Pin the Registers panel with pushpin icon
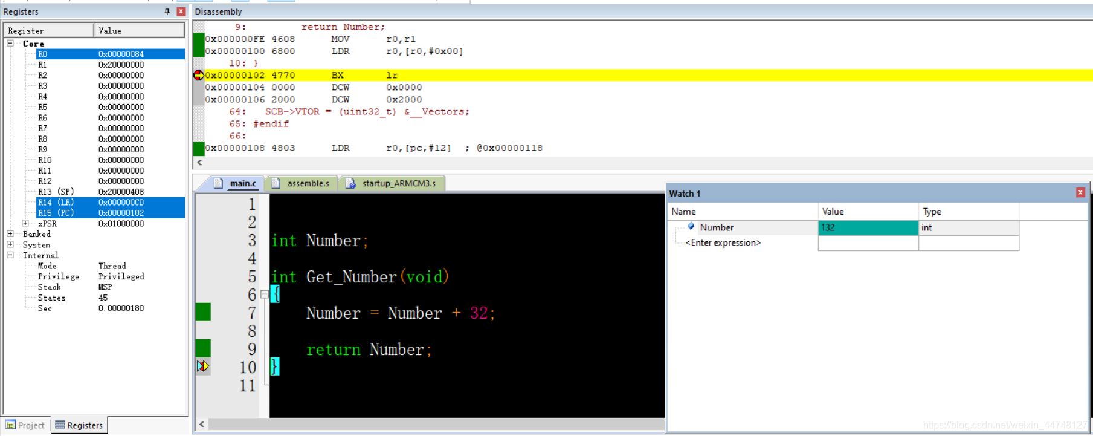The width and height of the screenshot is (1093, 436). (167, 11)
